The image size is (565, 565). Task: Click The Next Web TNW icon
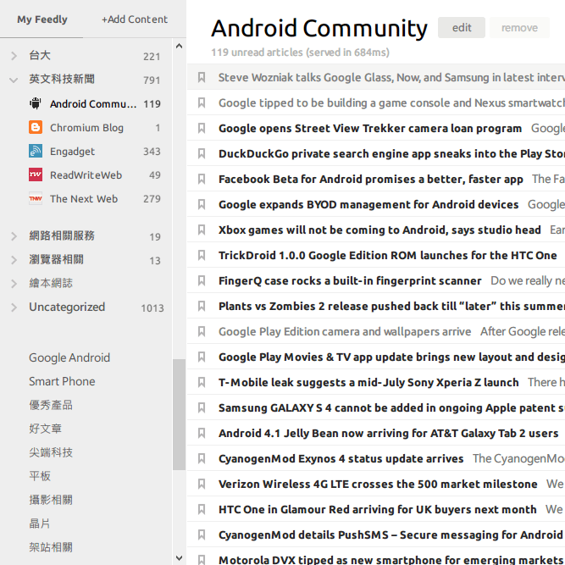(x=36, y=198)
